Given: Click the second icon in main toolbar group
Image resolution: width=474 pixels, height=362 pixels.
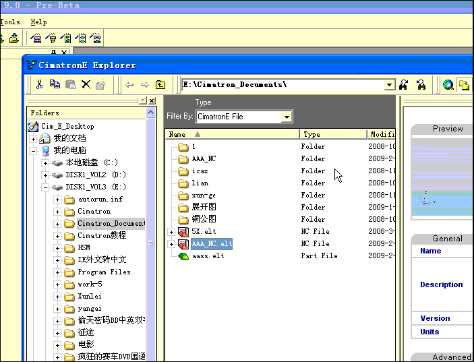Looking at the screenshot, I should (x=51, y=38).
